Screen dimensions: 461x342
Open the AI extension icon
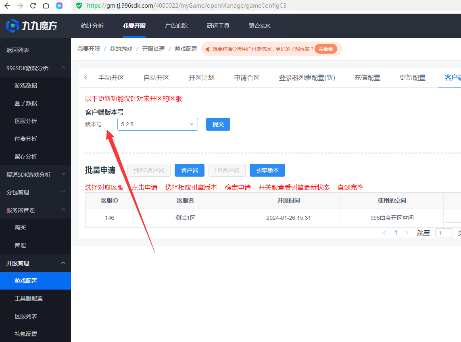[x=59, y=6]
